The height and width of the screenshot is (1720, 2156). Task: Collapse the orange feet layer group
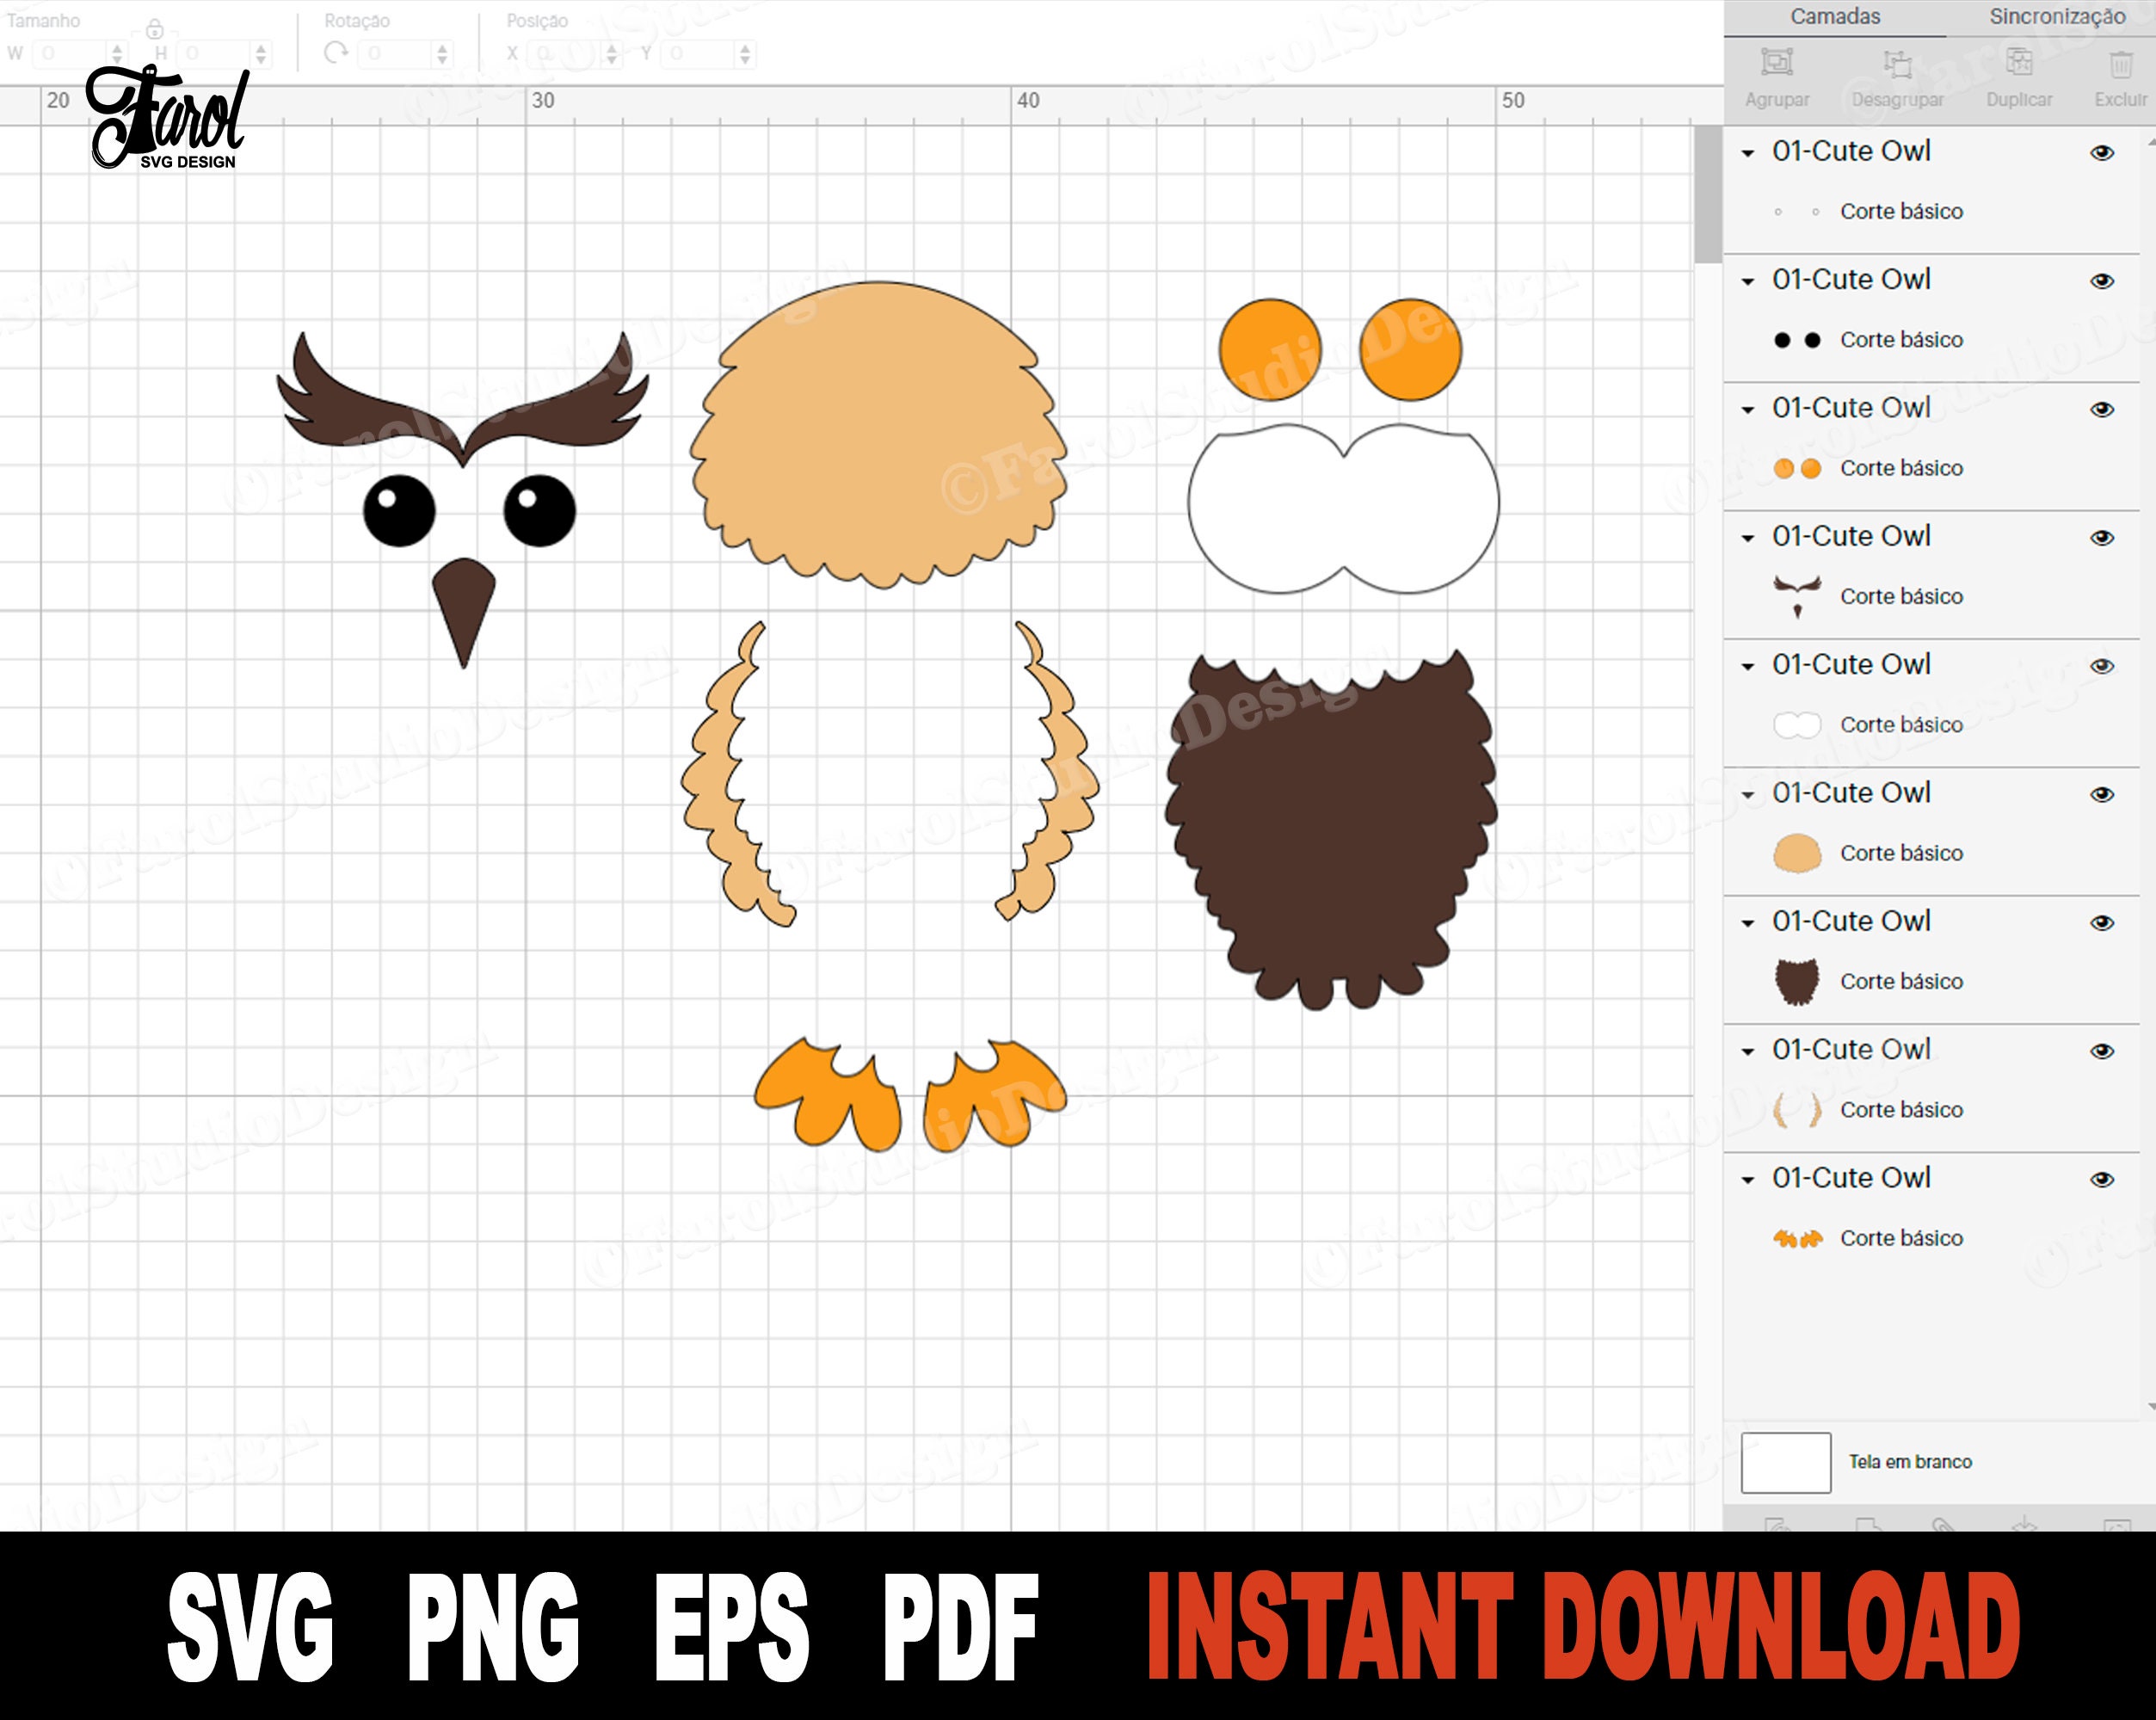tap(1748, 1180)
